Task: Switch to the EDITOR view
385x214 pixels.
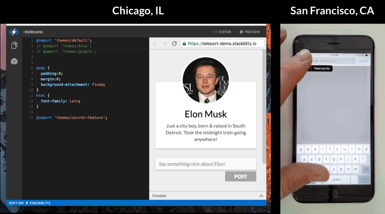Action: coord(222,32)
